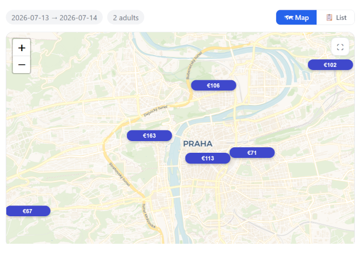This screenshot has width=361, height=253.
Task: Switch to the List view tab
Action: click(x=336, y=17)
